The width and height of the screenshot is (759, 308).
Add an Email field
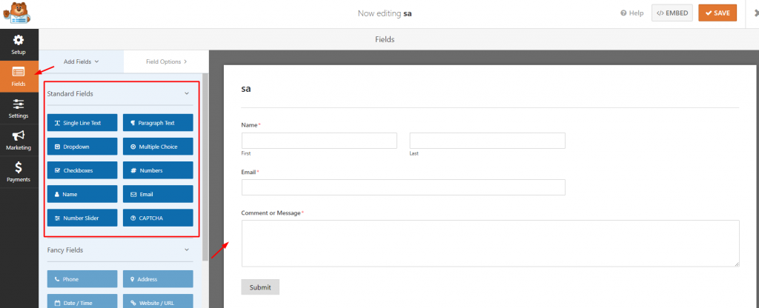click(x=158, y=194)
